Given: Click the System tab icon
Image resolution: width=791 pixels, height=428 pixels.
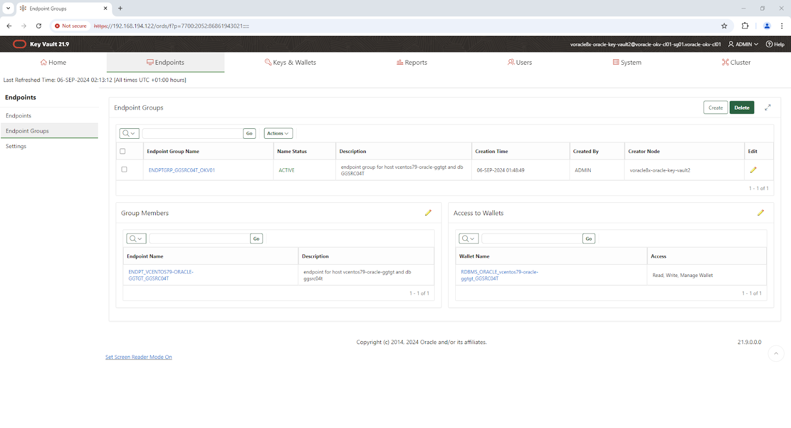Looking at the screenshot, I should coord(616,62).
